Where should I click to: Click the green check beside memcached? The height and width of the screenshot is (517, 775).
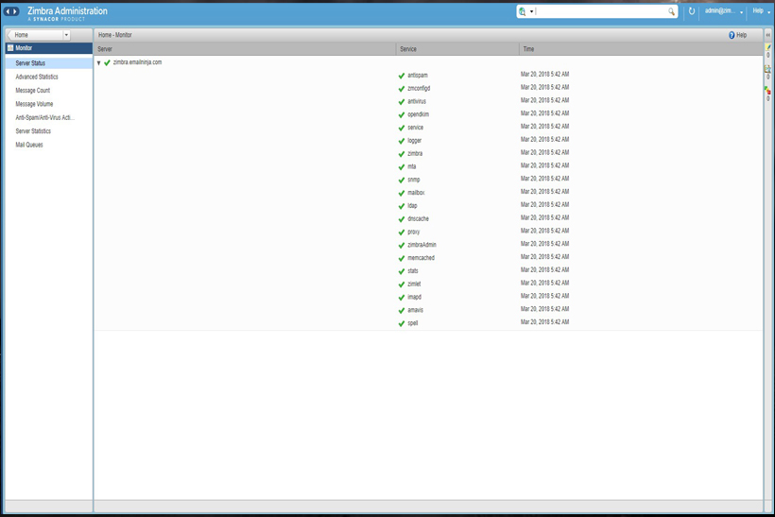click(402, 259)
